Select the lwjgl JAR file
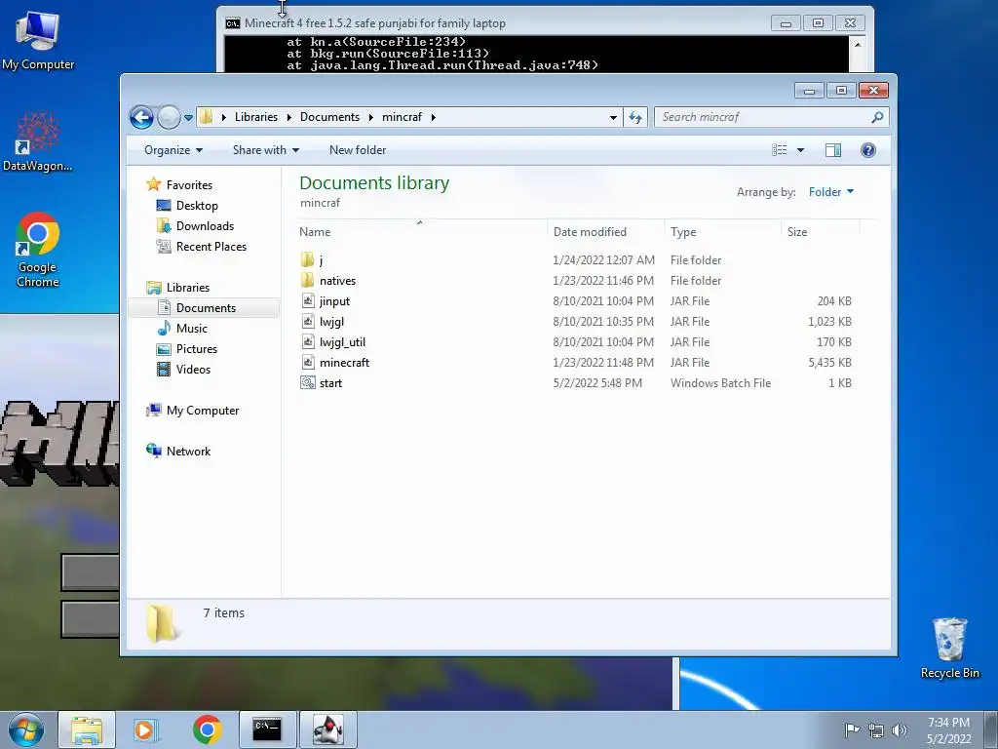This screenshot has height=749, width=998. [x=576, y=322]
